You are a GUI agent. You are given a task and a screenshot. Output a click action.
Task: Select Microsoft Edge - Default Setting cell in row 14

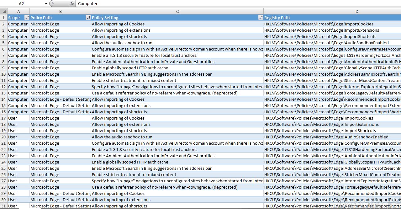[61, 99]
